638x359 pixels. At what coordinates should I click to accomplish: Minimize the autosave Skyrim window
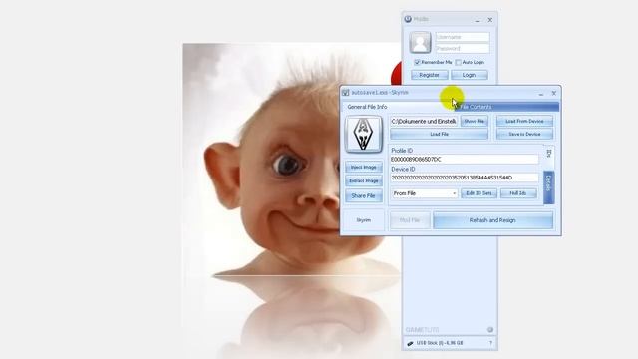pos(540,93)
